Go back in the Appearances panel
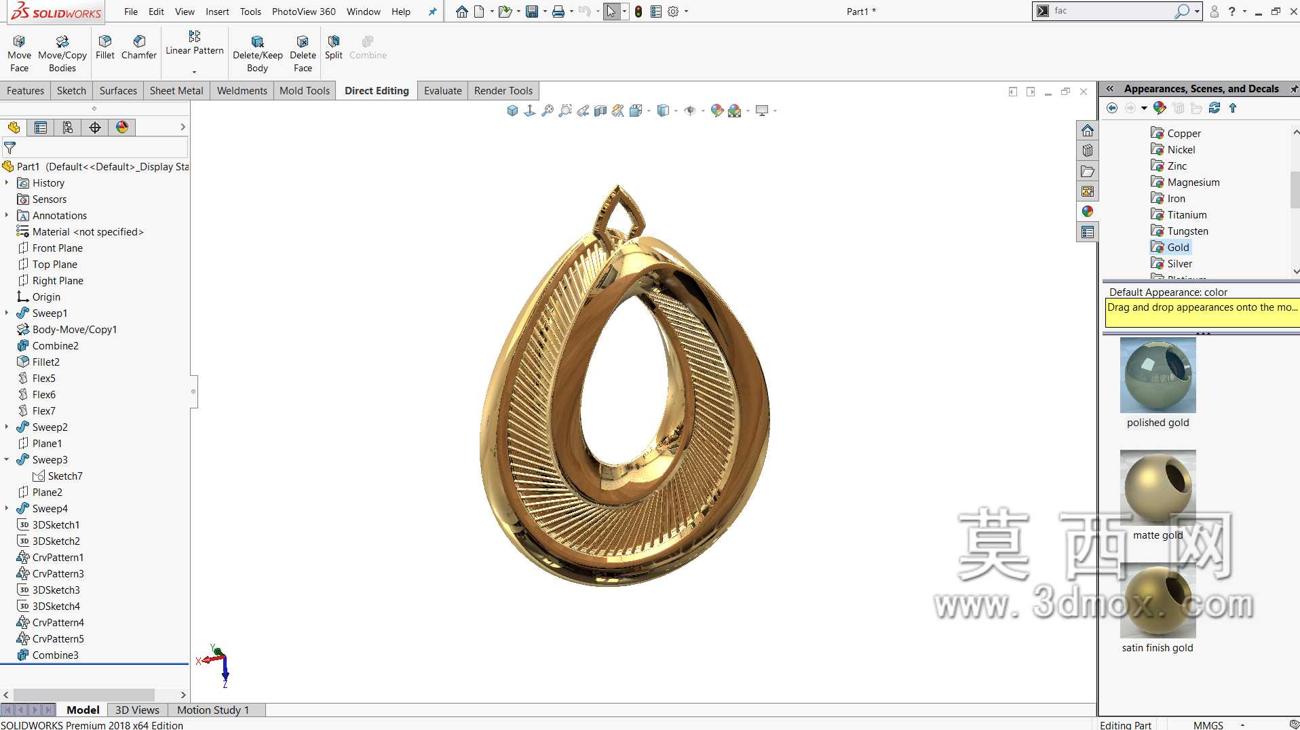 coord(1111,108)
